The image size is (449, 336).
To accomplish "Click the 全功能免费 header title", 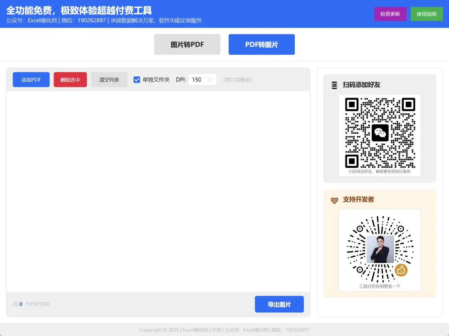I will [79, 10].
